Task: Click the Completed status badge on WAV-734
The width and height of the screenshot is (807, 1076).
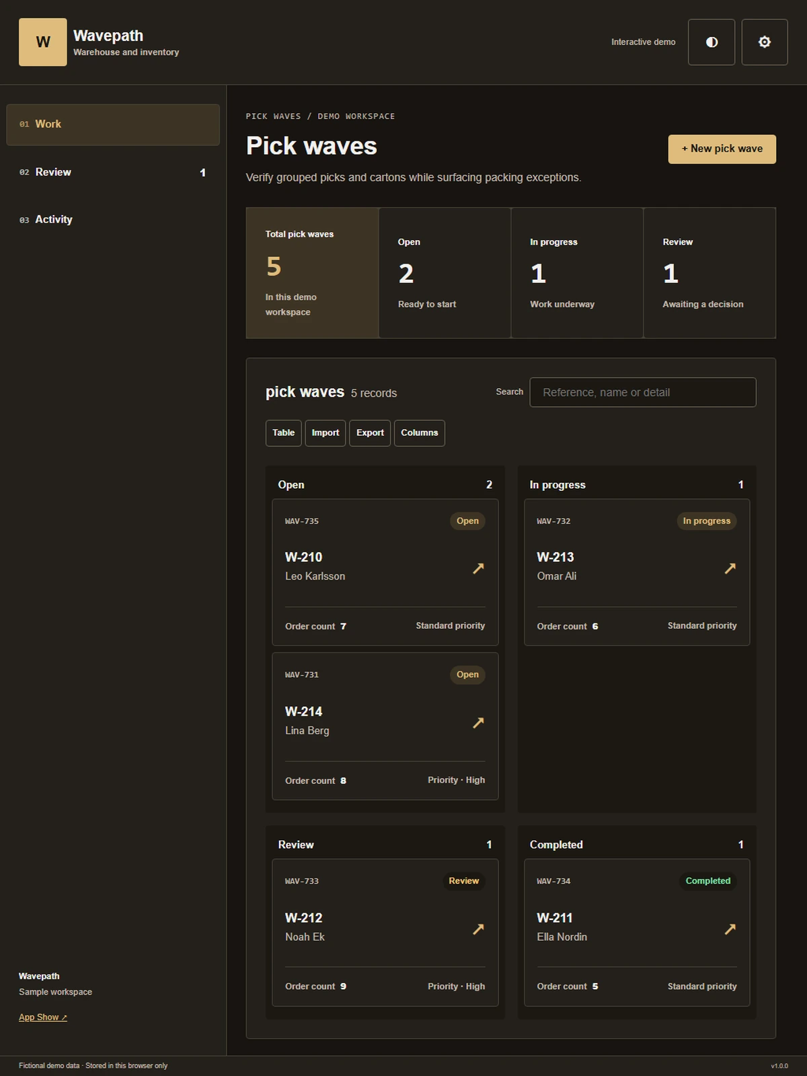Action: [707, 881]
